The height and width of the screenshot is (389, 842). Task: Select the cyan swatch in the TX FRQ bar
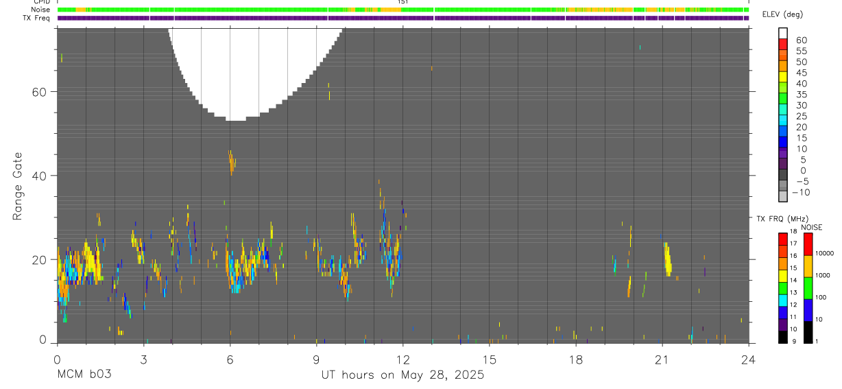point(782,299)
